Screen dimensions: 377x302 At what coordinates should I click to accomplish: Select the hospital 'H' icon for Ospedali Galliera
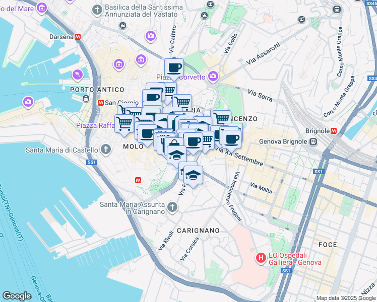261,258
